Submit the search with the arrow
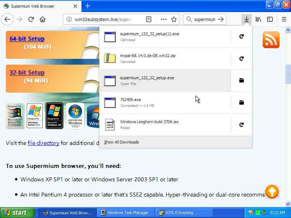 coord(221,19)
